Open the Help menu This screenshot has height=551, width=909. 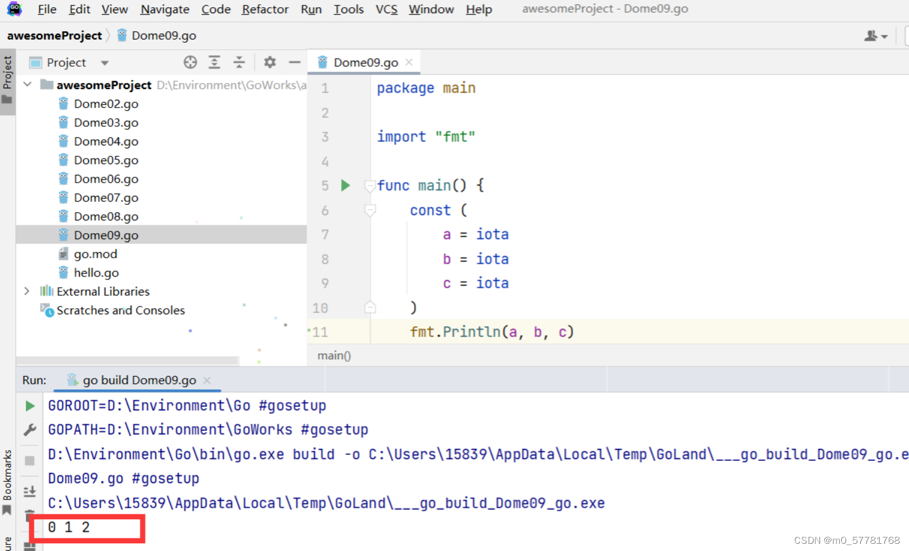tap(479, 10)
